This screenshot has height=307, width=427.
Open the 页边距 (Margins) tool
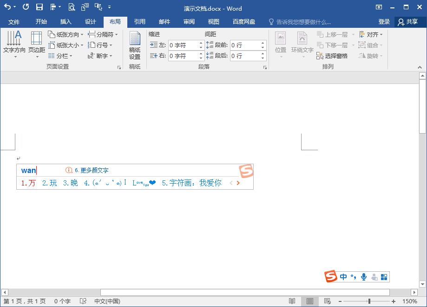point(36,44)
